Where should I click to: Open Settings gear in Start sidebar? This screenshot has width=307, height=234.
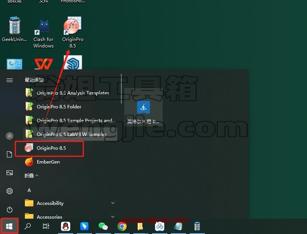10,191
